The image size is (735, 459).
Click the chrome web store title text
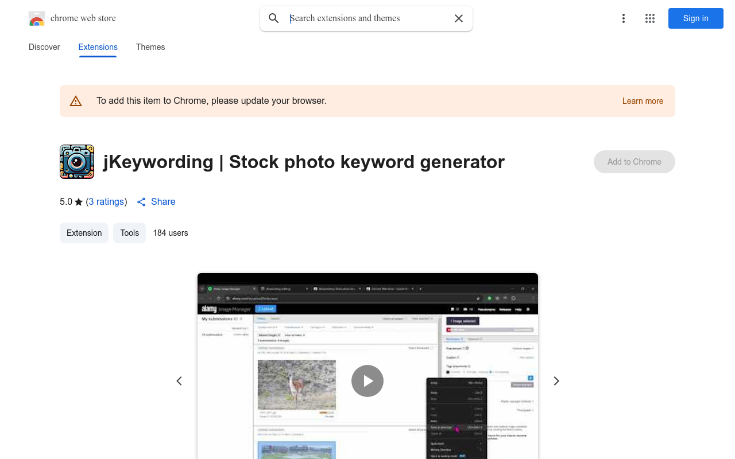tap(83, 18)
